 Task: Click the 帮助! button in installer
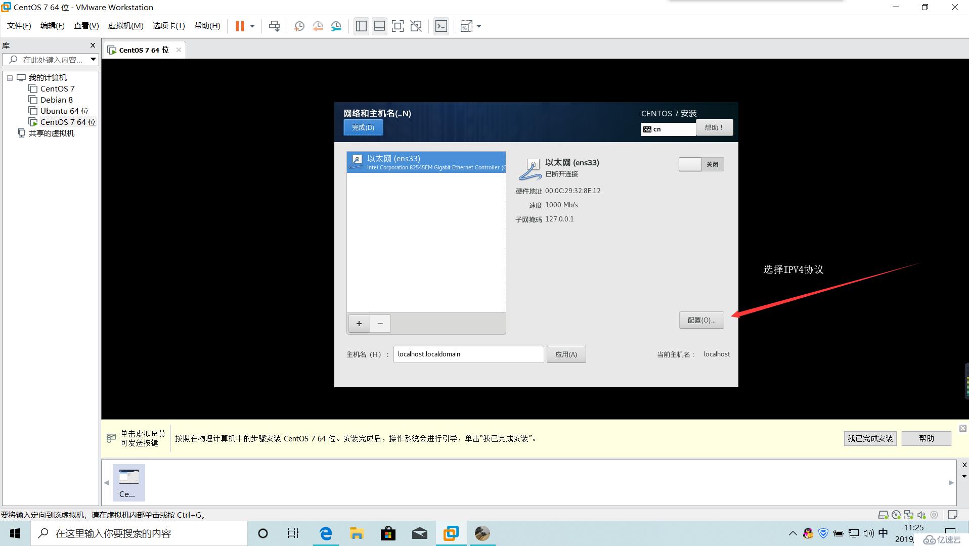[714, 127]
